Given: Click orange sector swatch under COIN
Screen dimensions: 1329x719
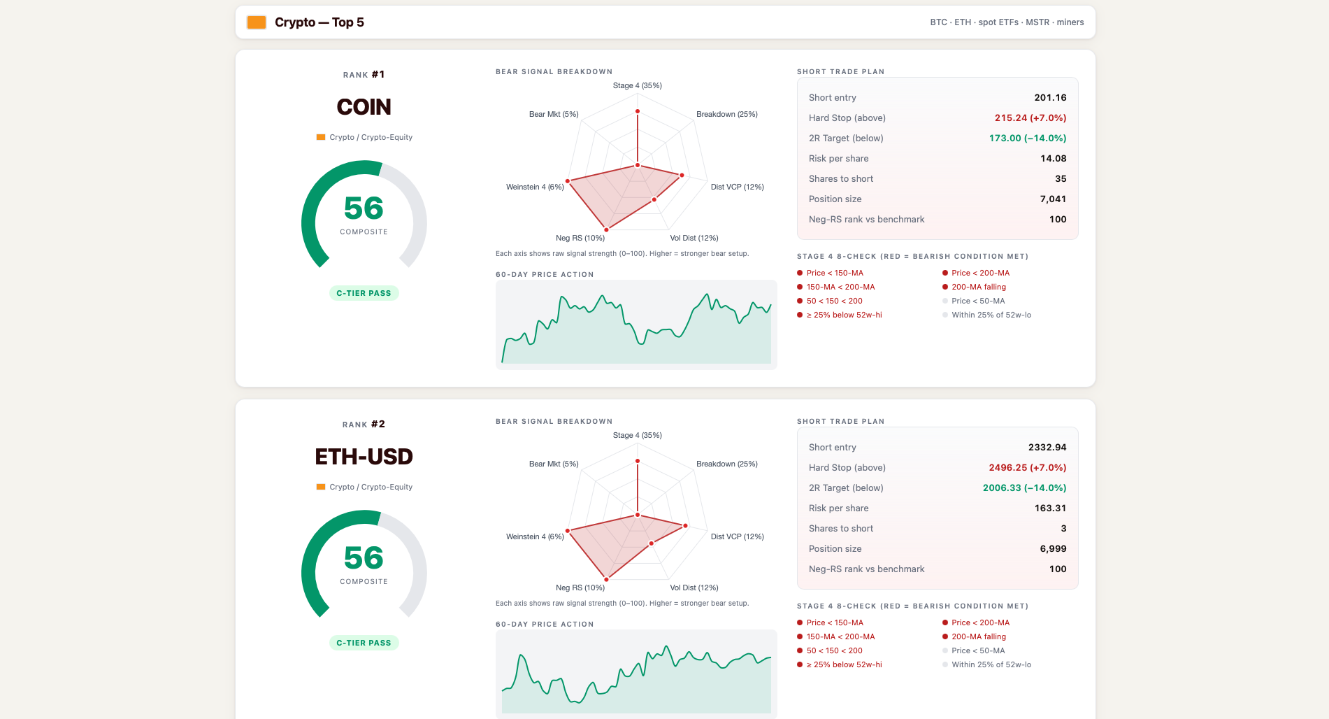Looking at the screenshot, I should [321, 137].
